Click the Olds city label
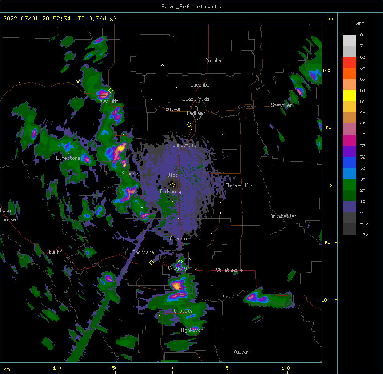Viewport: 383px width, 374px height. click(172, 175)
